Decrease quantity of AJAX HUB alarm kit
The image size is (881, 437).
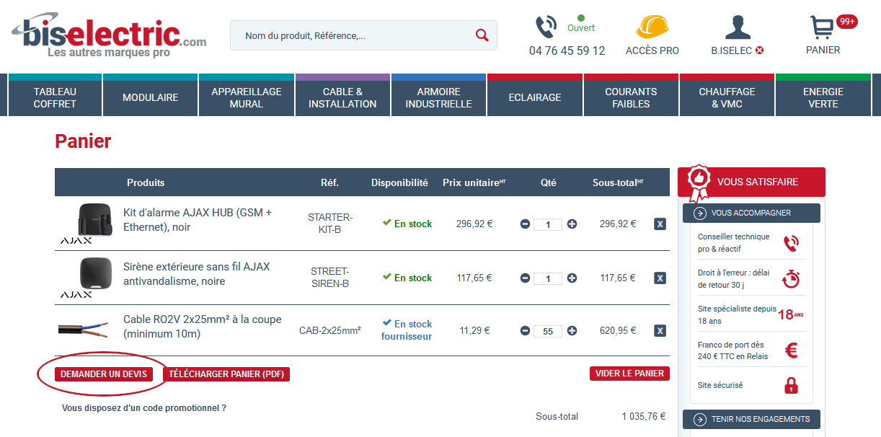point(526,224)
